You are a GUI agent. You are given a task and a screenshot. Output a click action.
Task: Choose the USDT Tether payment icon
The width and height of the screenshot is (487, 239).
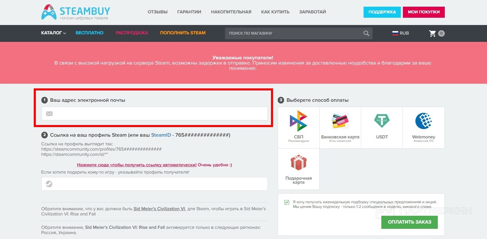pos(382,120)
